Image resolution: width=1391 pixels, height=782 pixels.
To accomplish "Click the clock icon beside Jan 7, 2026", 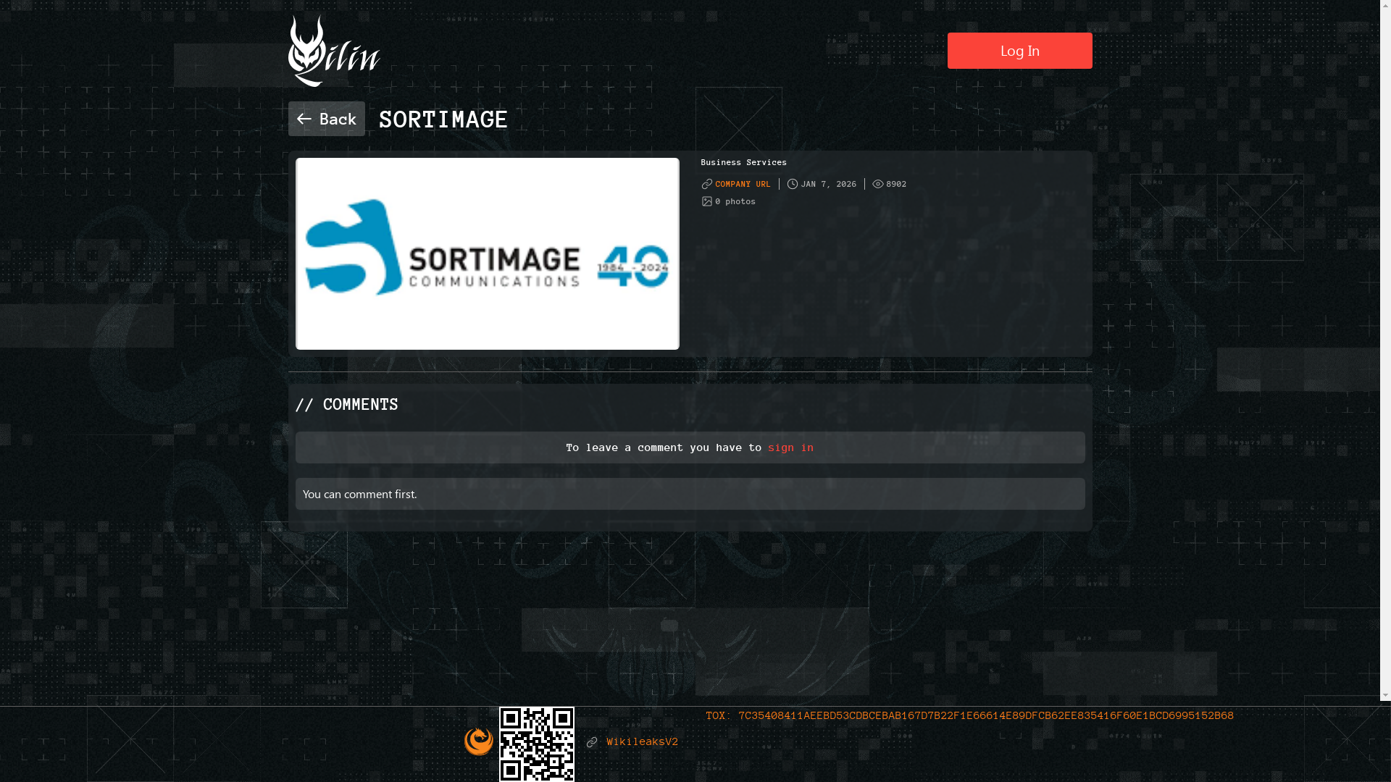I will click(793, 184).
